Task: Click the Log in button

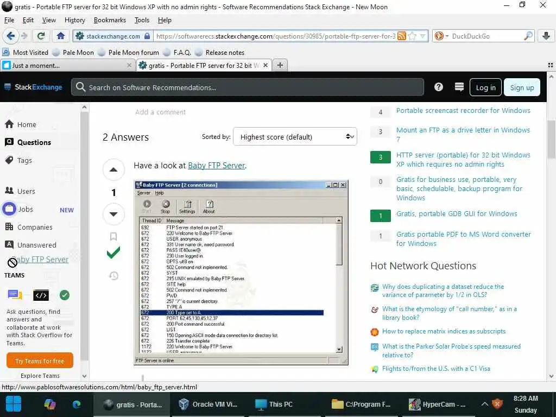Action: (x=485, y=87)
